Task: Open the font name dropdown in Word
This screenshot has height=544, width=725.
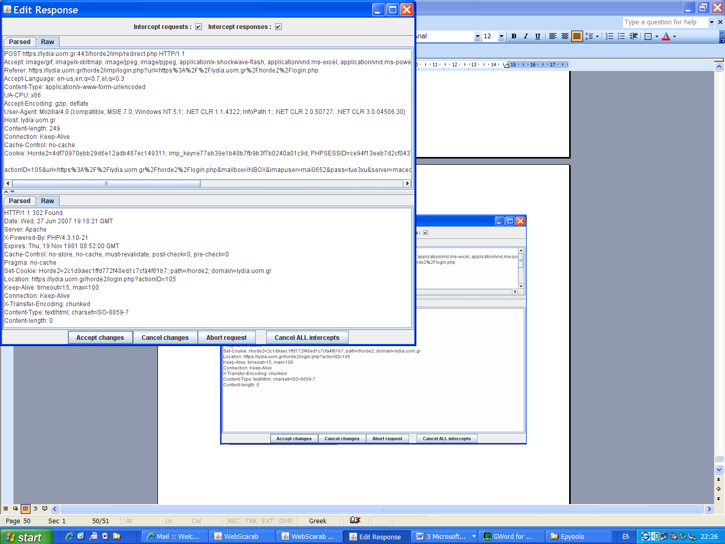Action: coord(477,36)
